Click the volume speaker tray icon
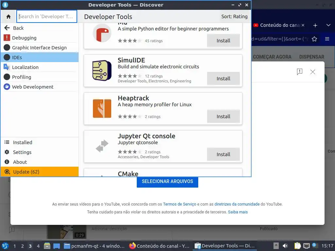 pos(285,246)
